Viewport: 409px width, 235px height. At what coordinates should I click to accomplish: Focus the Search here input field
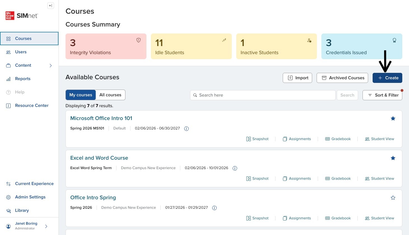pos(263,95)
